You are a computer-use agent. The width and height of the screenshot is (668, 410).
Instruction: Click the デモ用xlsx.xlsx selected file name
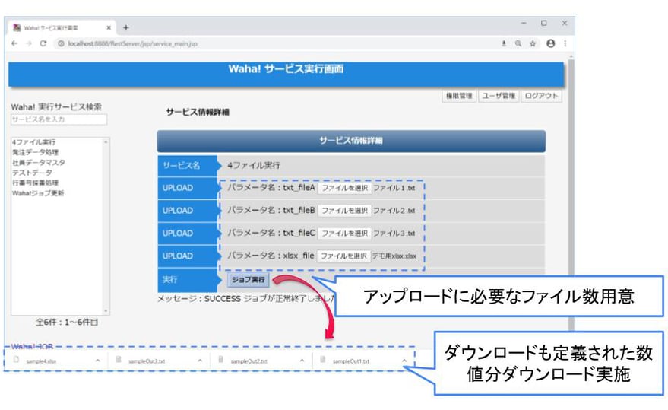click(394, 256)
